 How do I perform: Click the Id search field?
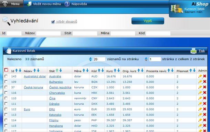pos(14,33)
